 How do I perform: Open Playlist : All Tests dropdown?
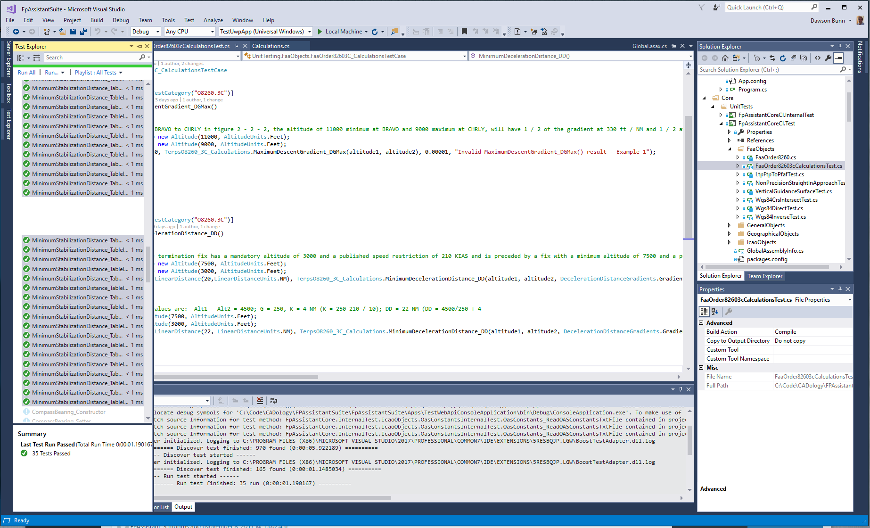98,73
